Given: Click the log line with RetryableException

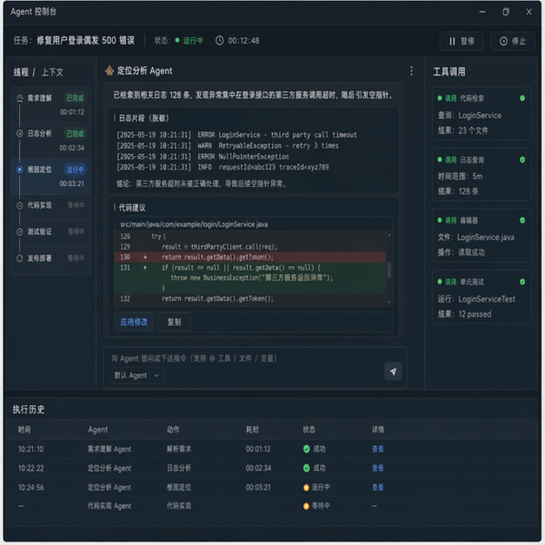Looking at the screenshot, I should tap(228, 146).
